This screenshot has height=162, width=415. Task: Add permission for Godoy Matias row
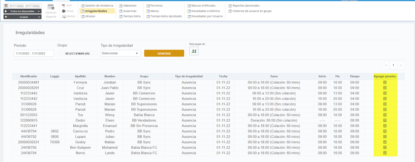(x=385, y=142)
